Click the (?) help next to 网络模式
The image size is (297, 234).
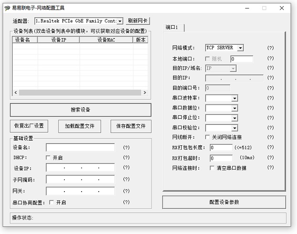click(270, 48)
